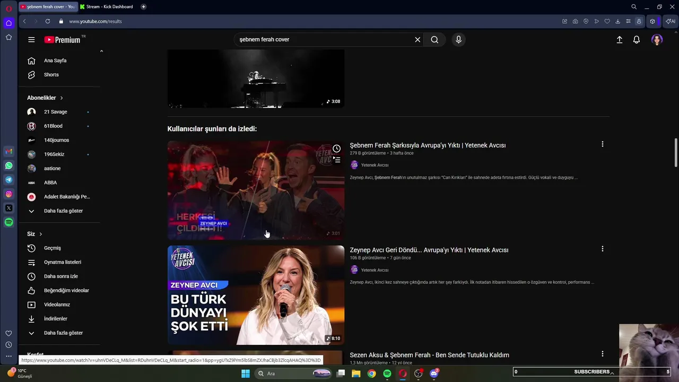Add hovered video to queue icon
The width and height of the screenshot is (679, 382).
[336, 159]
